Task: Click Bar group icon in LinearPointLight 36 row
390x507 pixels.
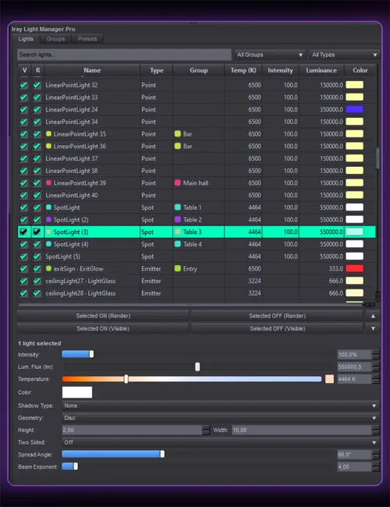Action: 178,146
